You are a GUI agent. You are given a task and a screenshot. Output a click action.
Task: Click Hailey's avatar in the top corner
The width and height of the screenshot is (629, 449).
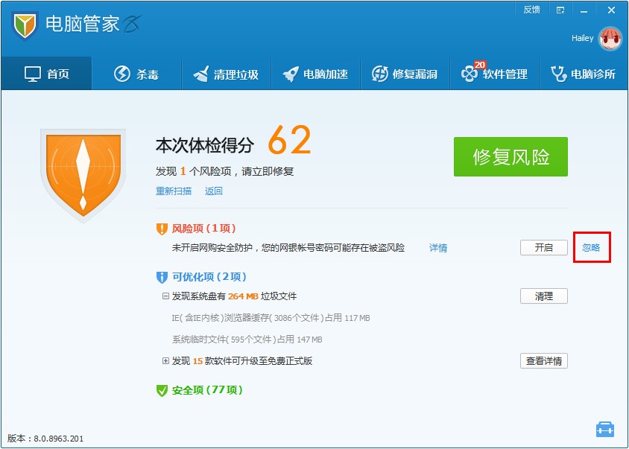[609, 39]
